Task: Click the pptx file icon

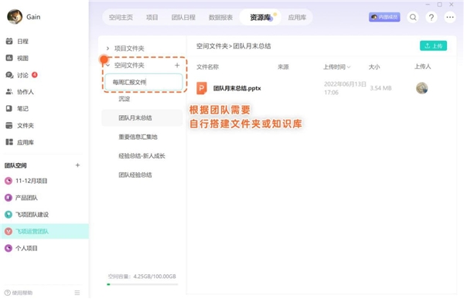Action: point(202,88)
